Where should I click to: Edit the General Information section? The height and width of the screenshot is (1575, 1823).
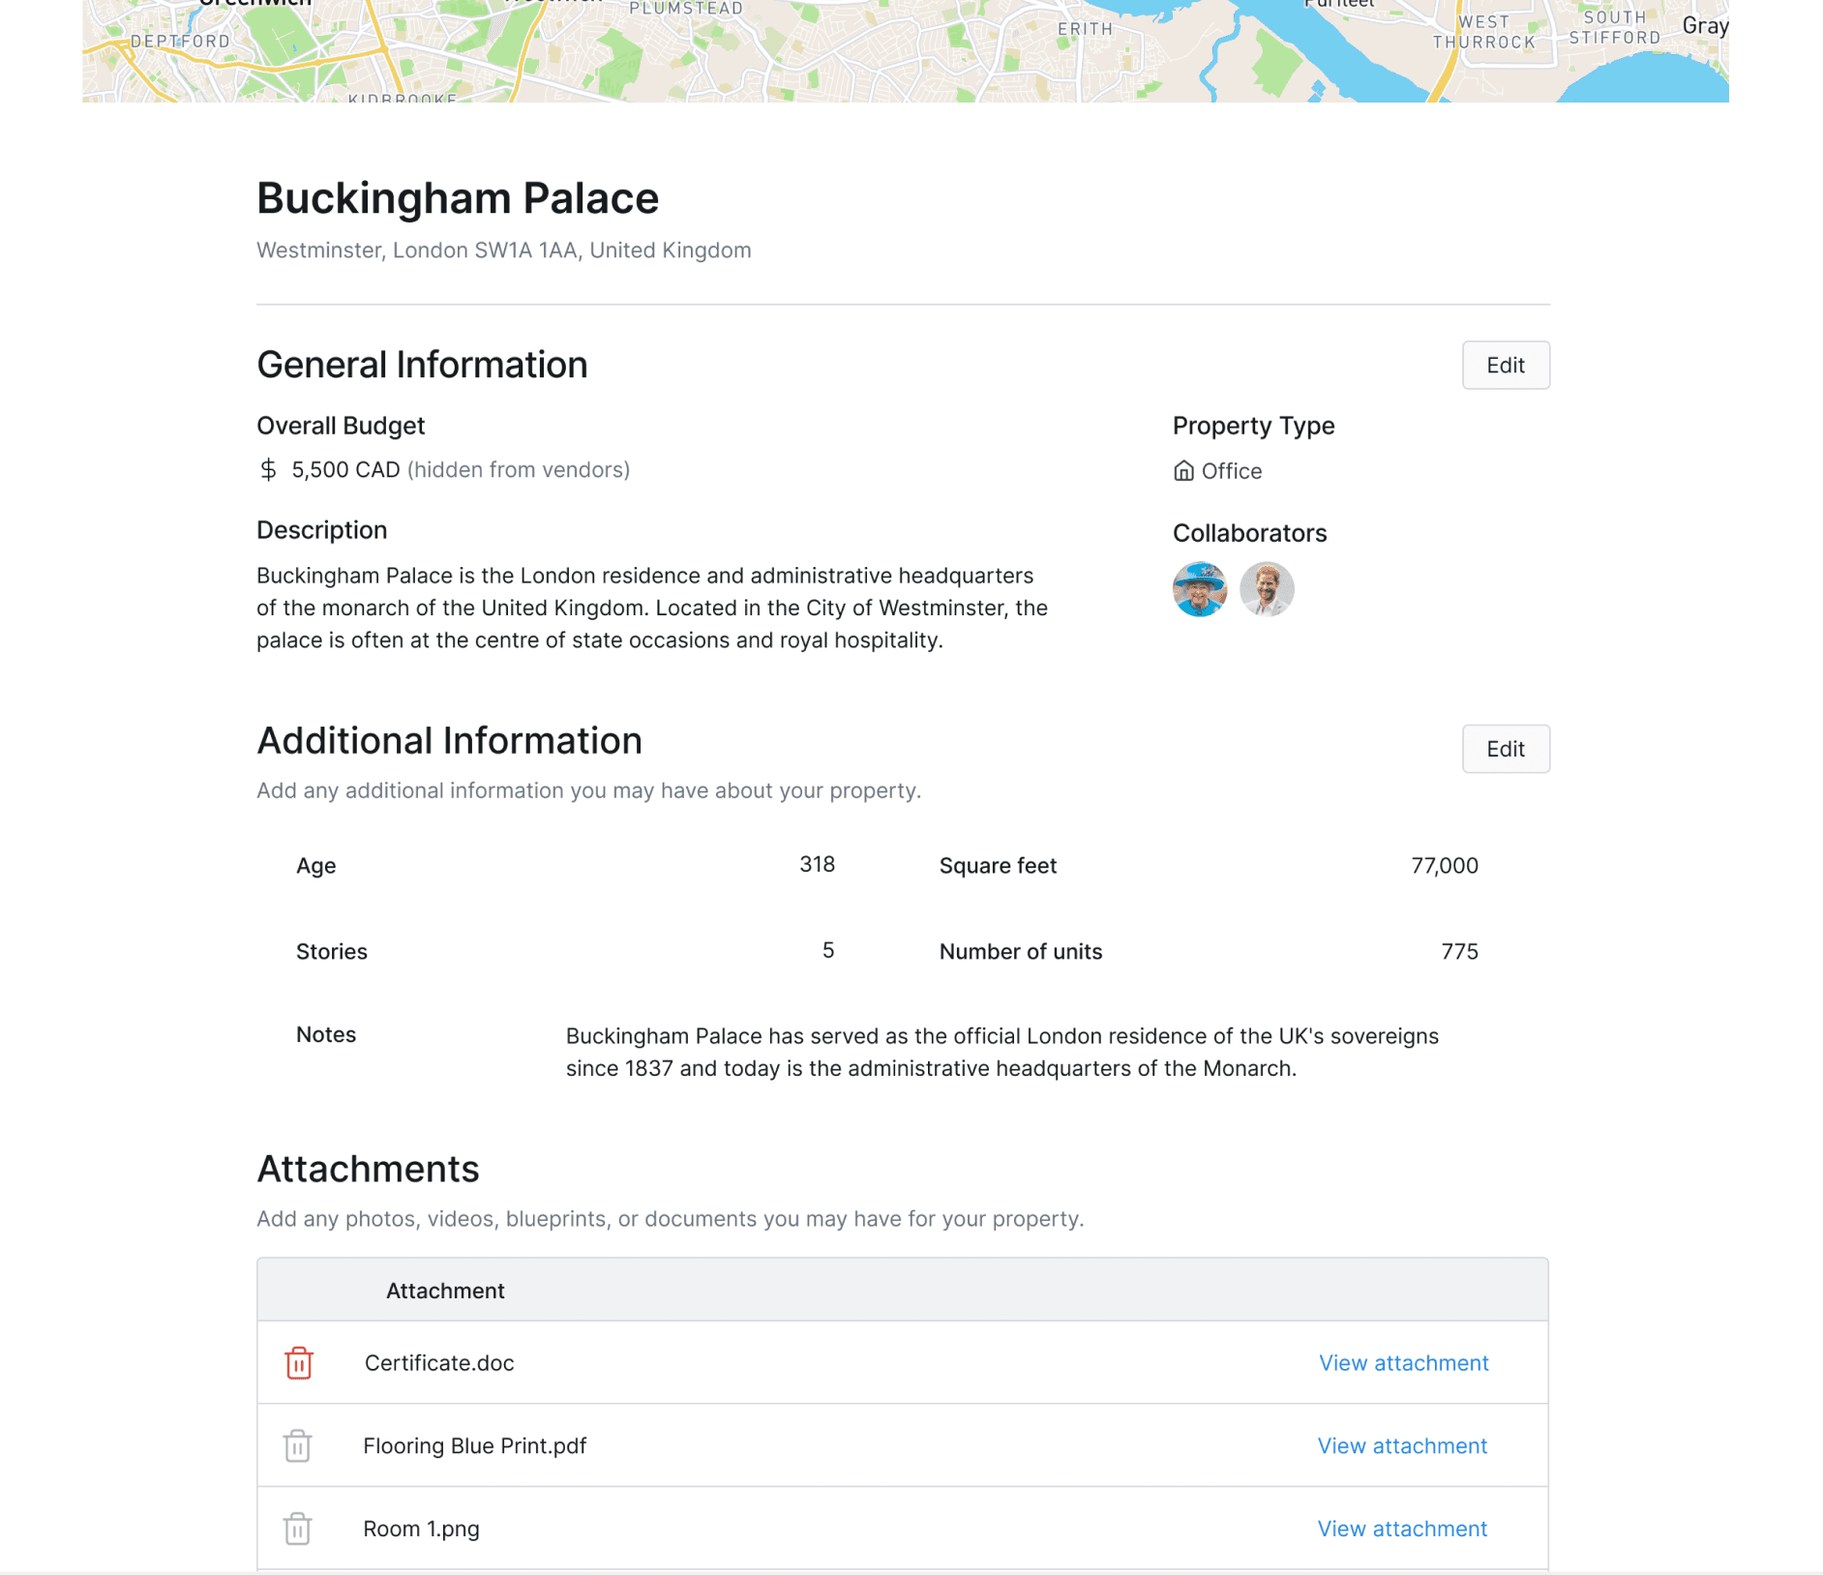point(1506,365)
